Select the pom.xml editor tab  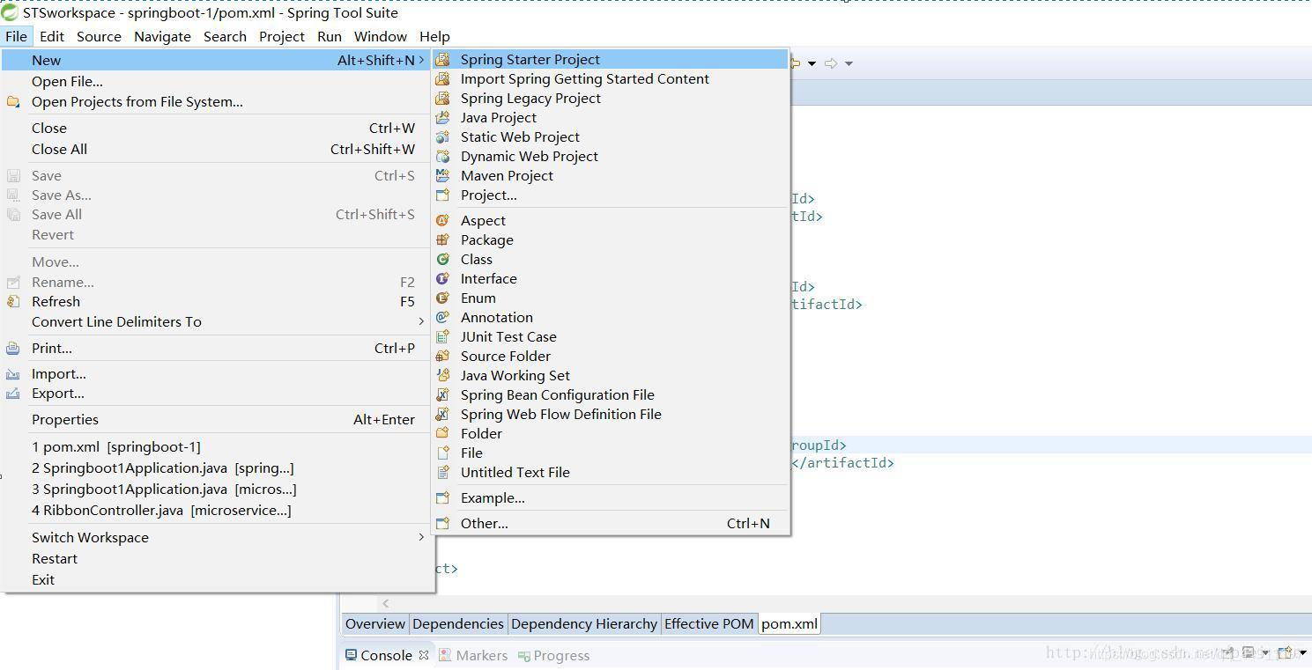789,624
